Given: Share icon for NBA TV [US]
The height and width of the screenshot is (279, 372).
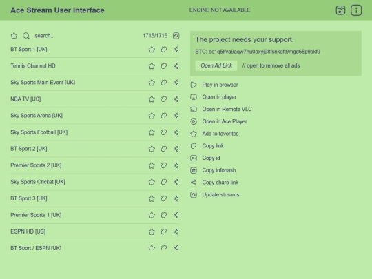Looking at the screenshot, I should (176, 99).
